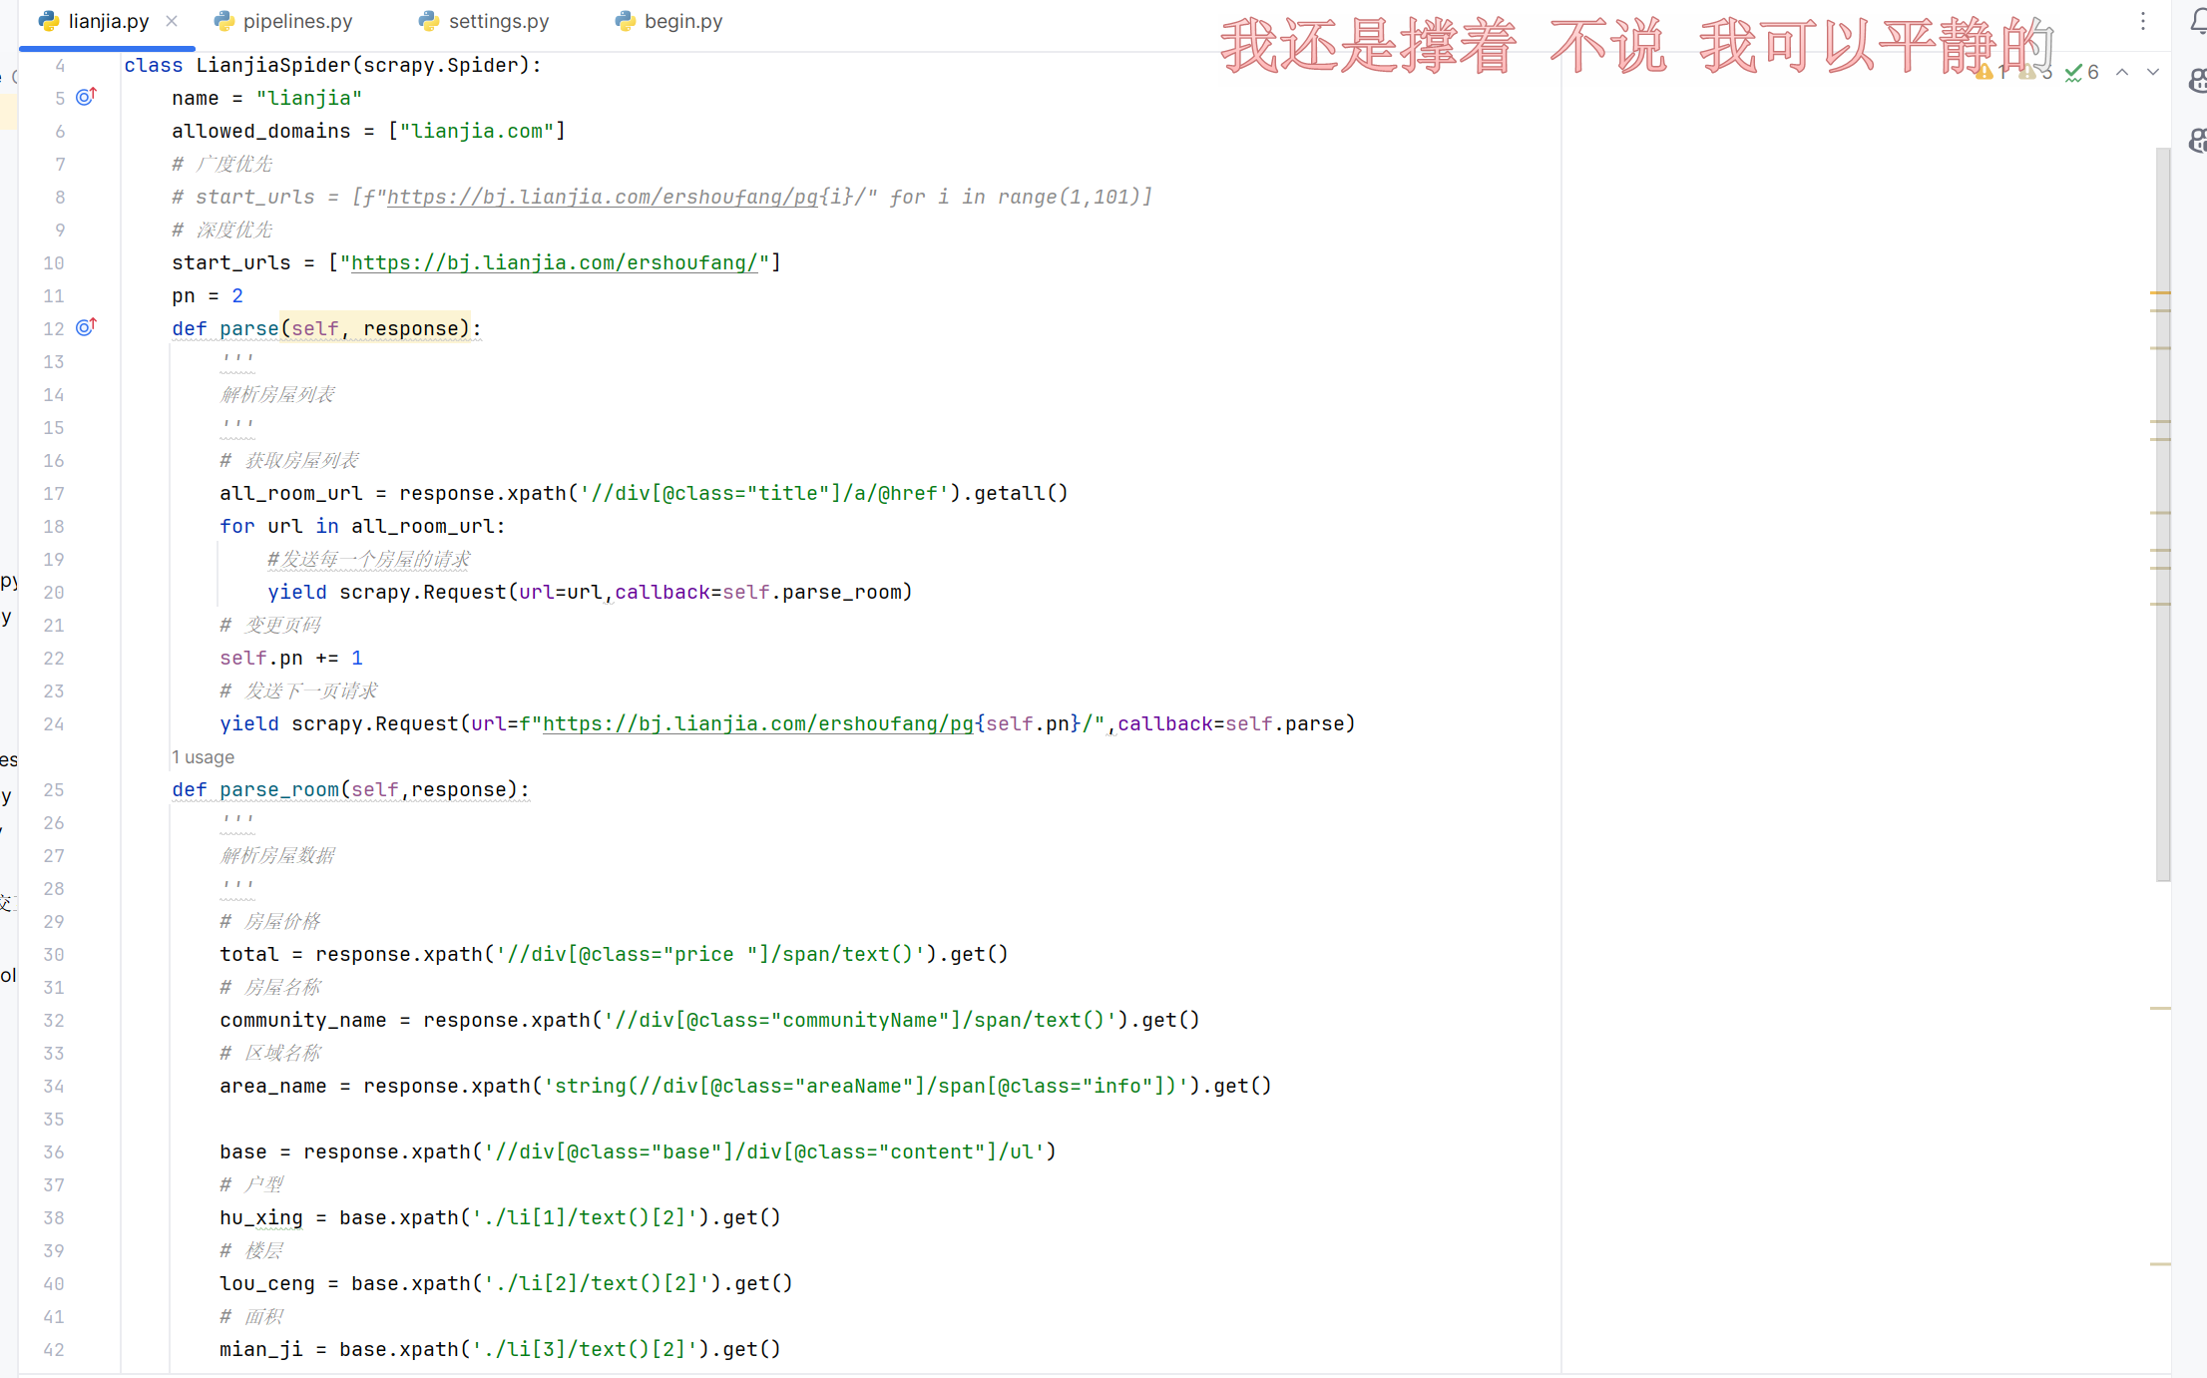This screenshot has height=1378, width=2207.
Task: Click 'mian_ji' variable on line 42
Action: [x=261, y=1349]
